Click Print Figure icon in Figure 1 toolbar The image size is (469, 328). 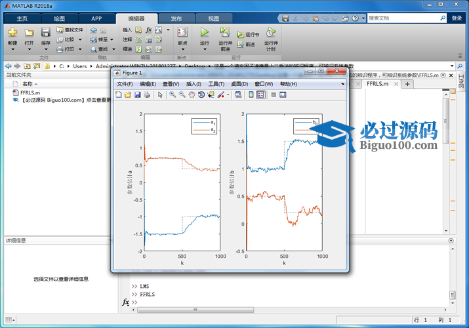point(147,94)
